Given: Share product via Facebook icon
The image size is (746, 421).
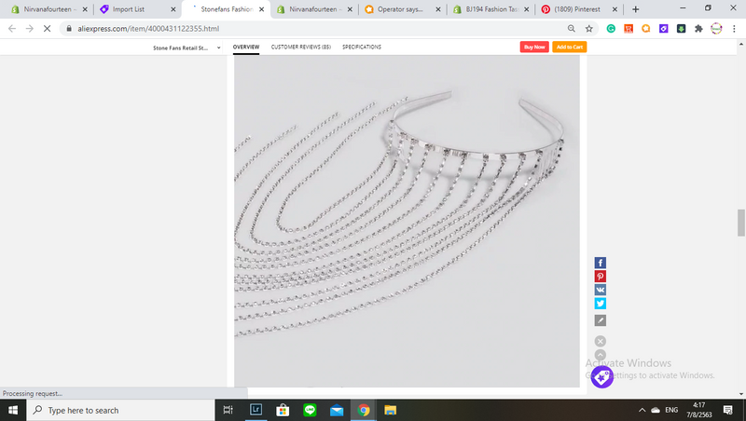Looking at the screenshot, I should 600,263.
